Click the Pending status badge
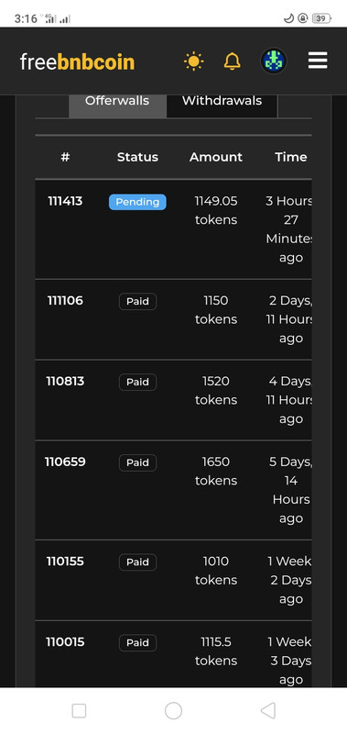 (137, 202)
